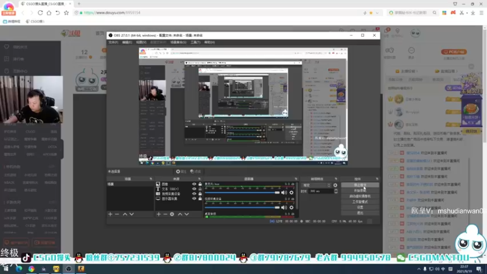The width and height of the screenshot is (487, 274).
Task: Open notification center in system tray
Action: tap(479, 269)
